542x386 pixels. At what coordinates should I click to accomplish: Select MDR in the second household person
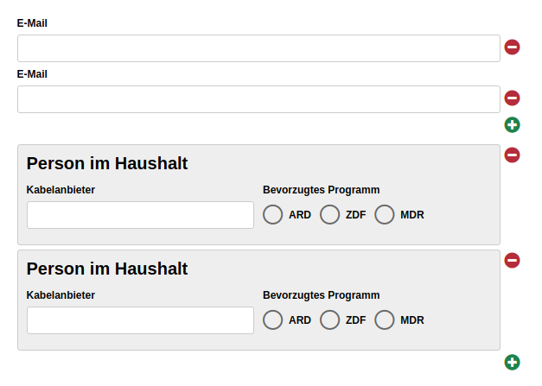click(x=385, y=320)
